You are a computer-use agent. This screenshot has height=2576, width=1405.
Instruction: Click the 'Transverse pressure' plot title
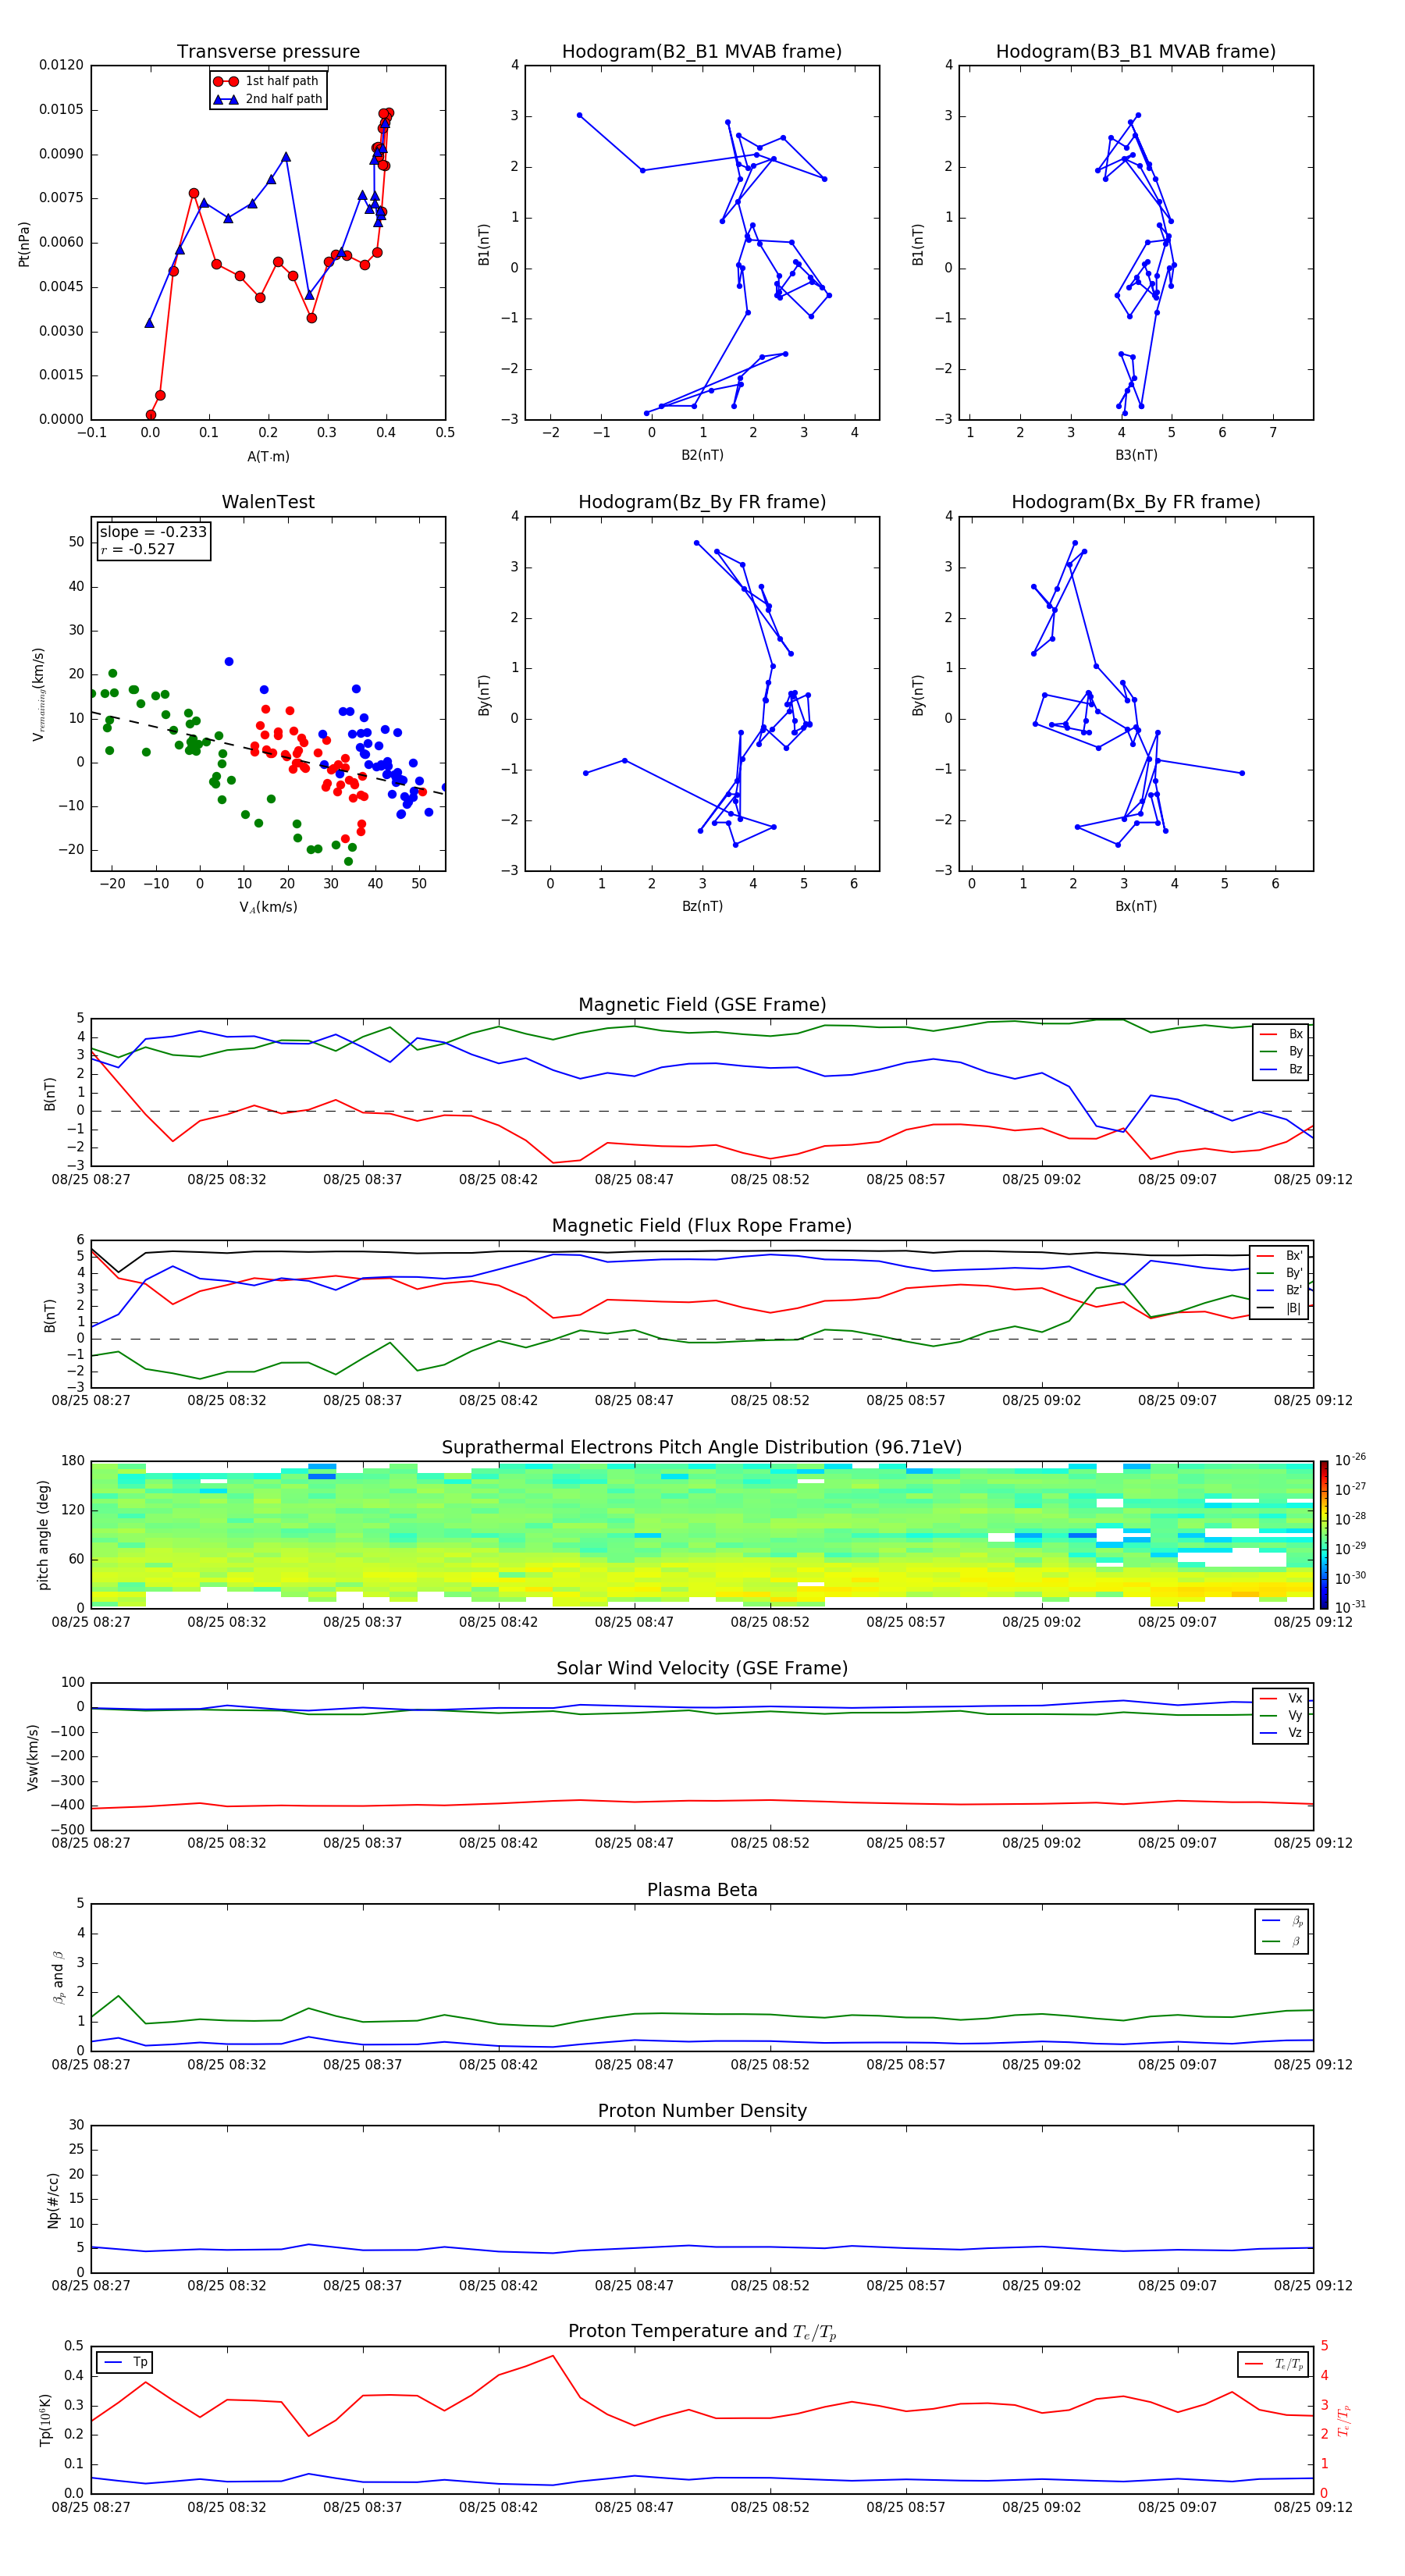pyautogui.click(x=268, y=52)
